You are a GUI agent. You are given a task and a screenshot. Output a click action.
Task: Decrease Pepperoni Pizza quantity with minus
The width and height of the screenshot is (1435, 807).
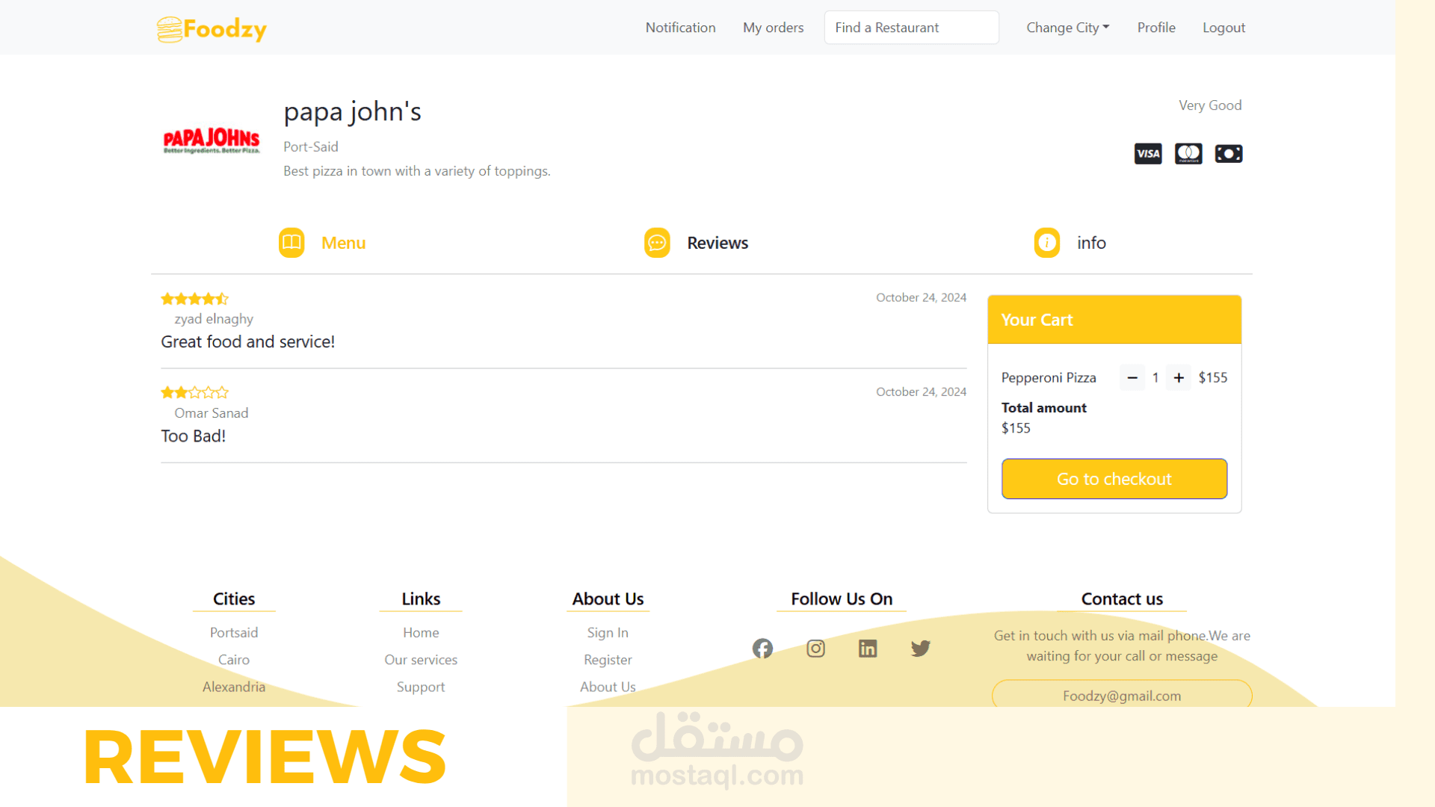1132,378
